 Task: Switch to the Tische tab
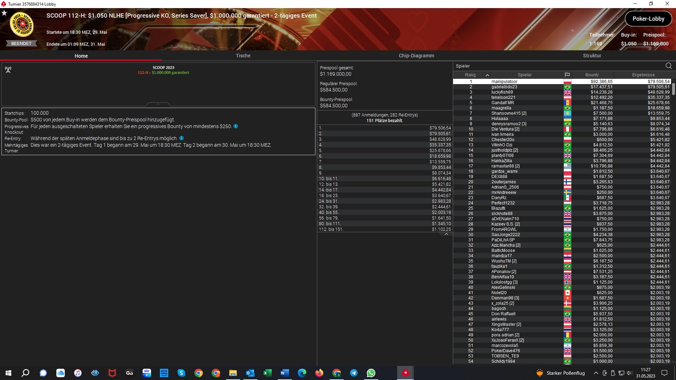click(243, 56)
